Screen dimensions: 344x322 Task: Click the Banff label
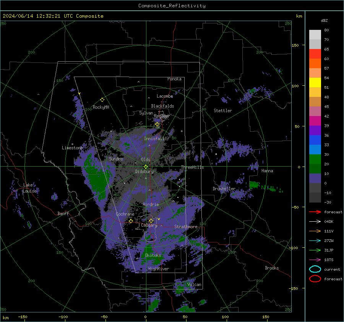63,214
